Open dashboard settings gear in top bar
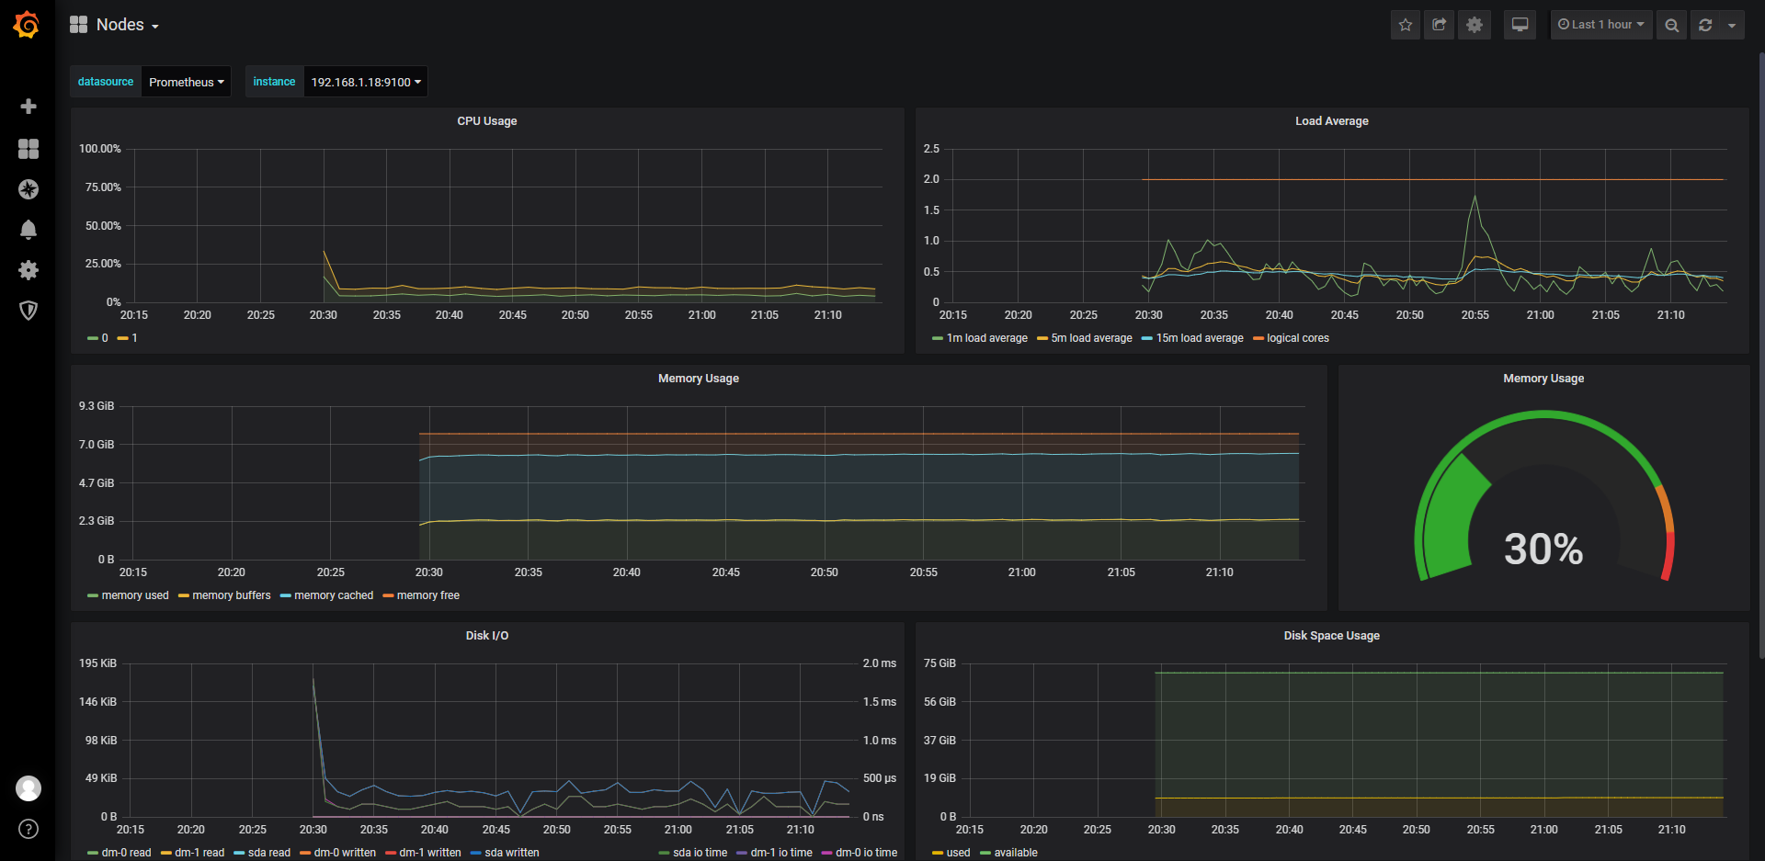Screen dimensions: 1765x861 click(1475, 25)
